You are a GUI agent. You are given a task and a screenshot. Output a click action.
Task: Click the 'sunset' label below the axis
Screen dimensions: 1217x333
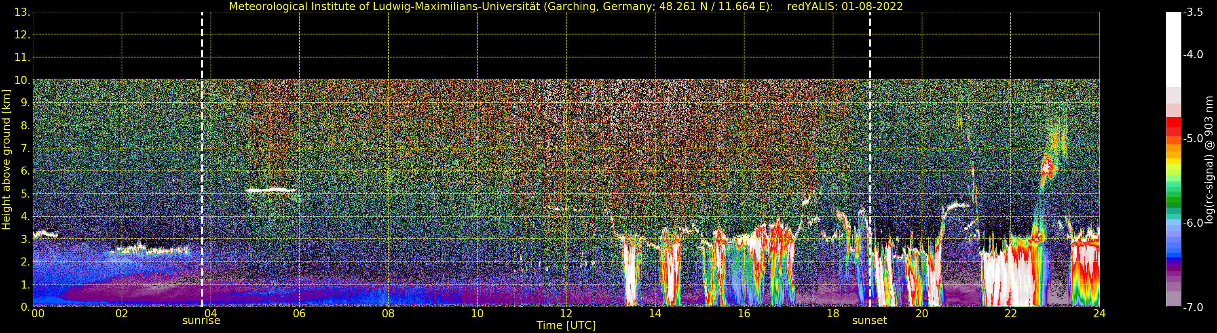point(869,321)
